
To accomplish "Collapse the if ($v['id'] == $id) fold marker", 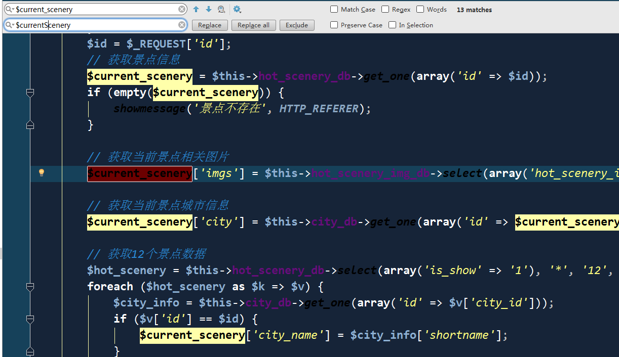I will click(30, 319).
